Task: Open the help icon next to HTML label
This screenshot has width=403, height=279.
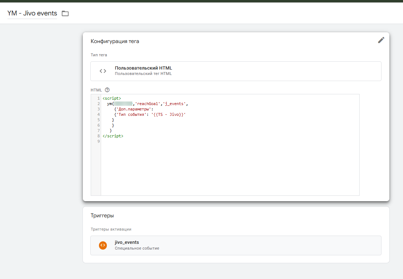Action: point(107,90)
